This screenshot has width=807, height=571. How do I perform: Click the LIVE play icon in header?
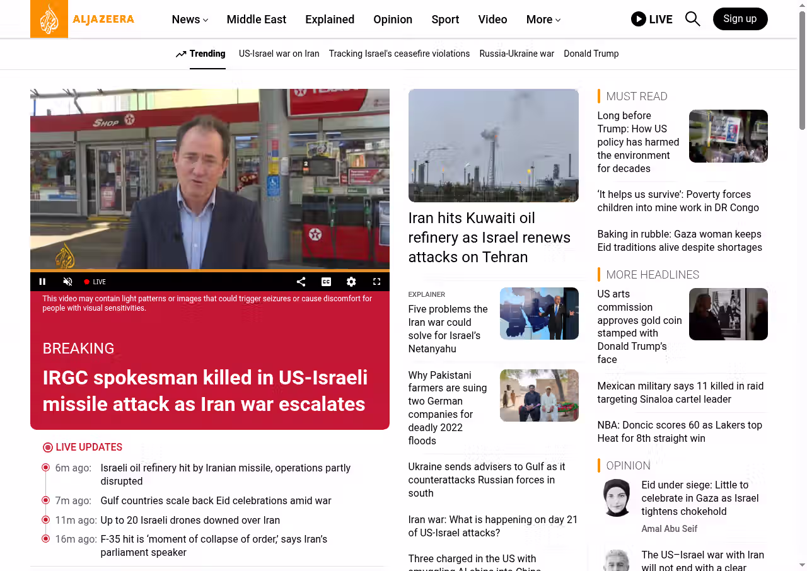638,19
